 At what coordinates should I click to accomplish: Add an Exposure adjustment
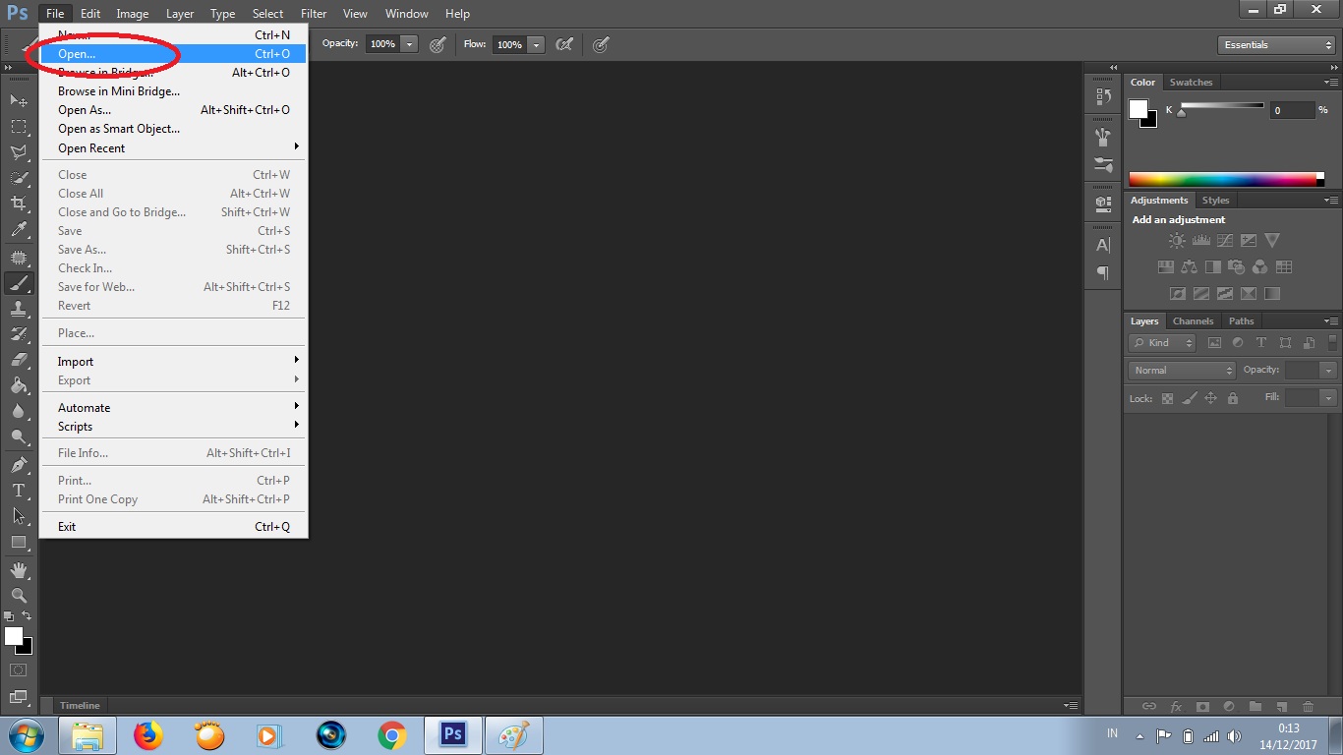tap(1248, 240)
